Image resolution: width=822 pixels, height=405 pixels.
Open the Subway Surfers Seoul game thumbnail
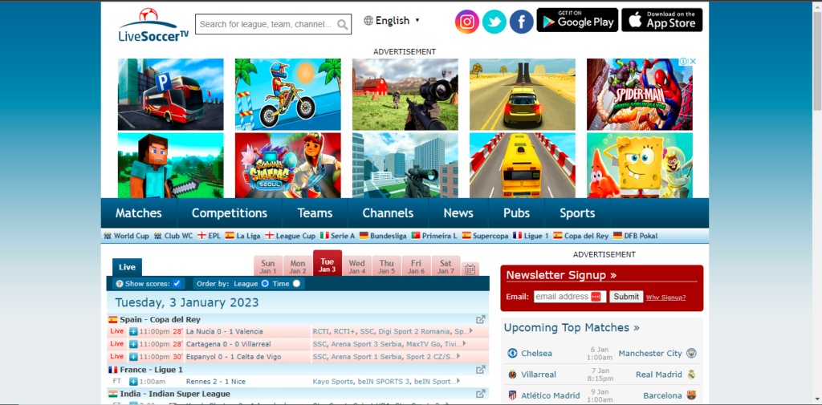point(288,165)
